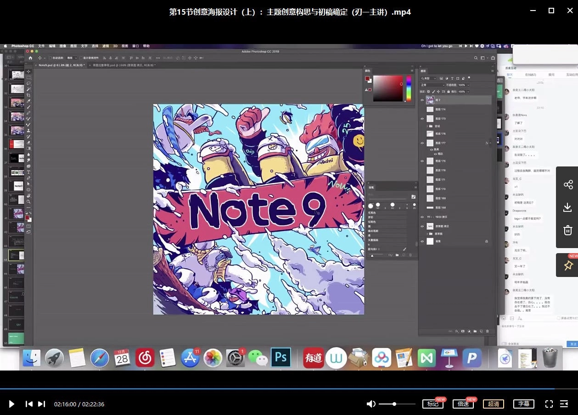The width and height of the screenshot is (578, 415).
Task: Toggle visibility of 图层 177 layer
Action: pyautogui.click(x=422, y=143)
